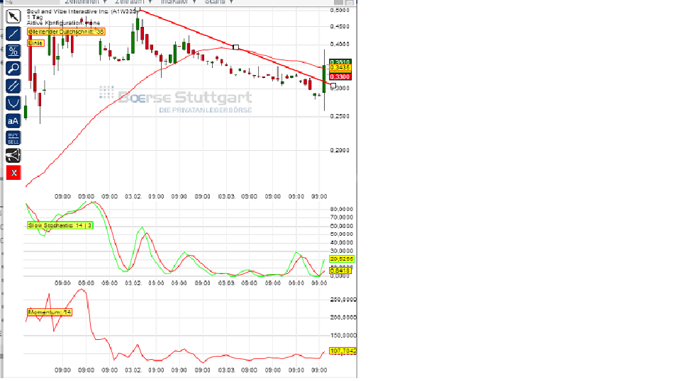Click the 250,0000 momentum axis label
675x381 pixels.
pyautogui.click(x=343, y=300)
